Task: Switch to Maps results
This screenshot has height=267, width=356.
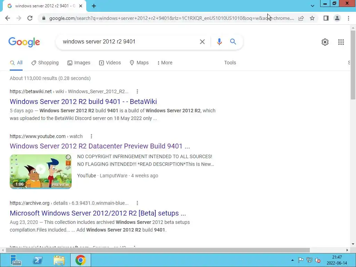Action: 139,63
